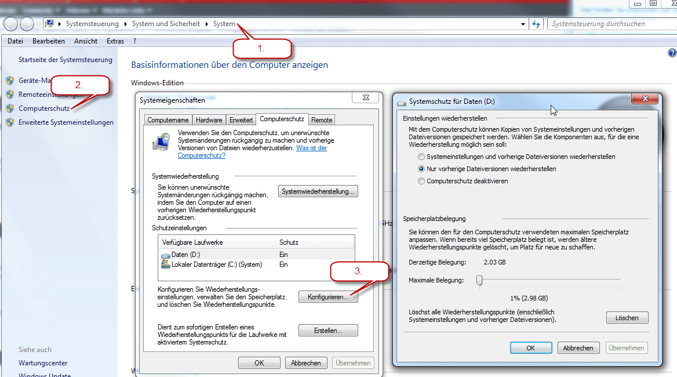Open Computerschutz in the left sidebar
Image resolution: width=677 pixels, height=377 pixels.
[x=44, y=108]
